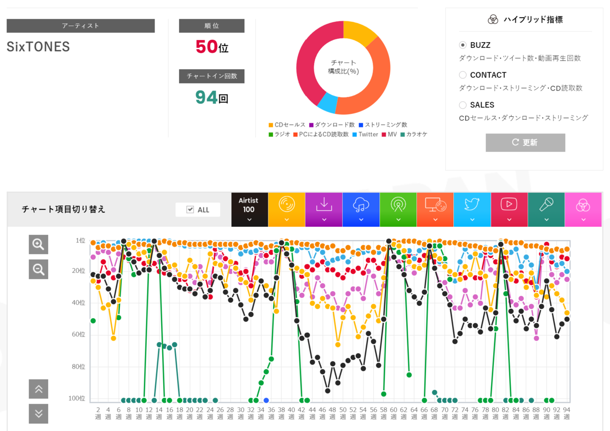Click the BUZZ description ダウンロード・ツイート数・動画再生回数
The height and width of the screenshot is (431, 610).
(520, 58)
